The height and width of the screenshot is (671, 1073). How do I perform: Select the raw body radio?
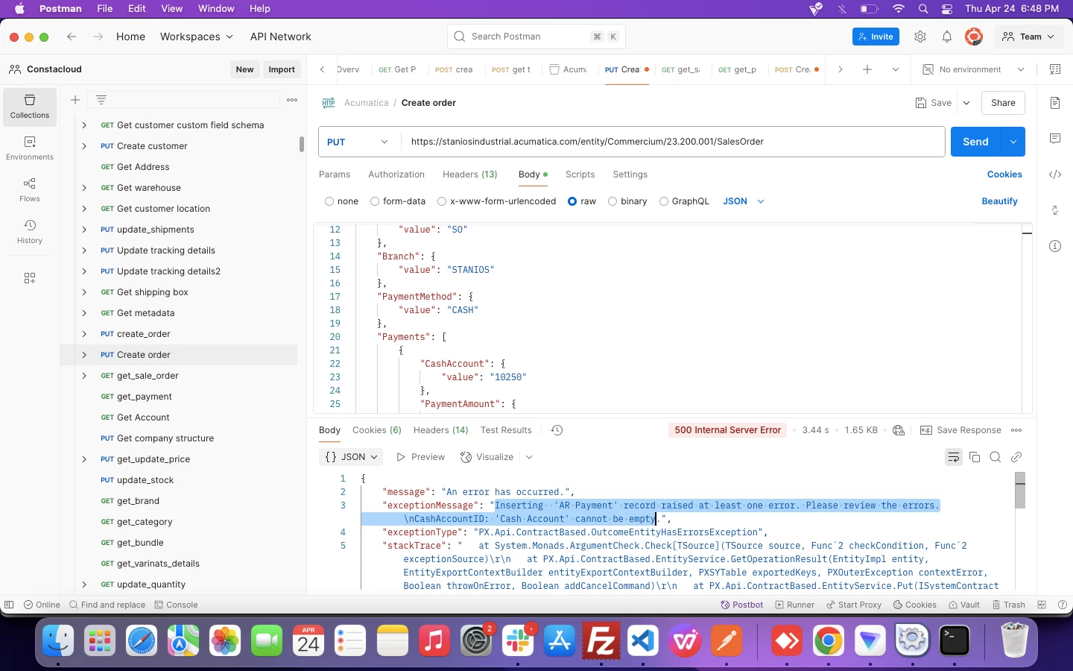point(572,201)
